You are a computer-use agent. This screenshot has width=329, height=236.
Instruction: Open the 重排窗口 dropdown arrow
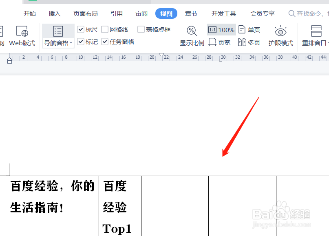328,42
